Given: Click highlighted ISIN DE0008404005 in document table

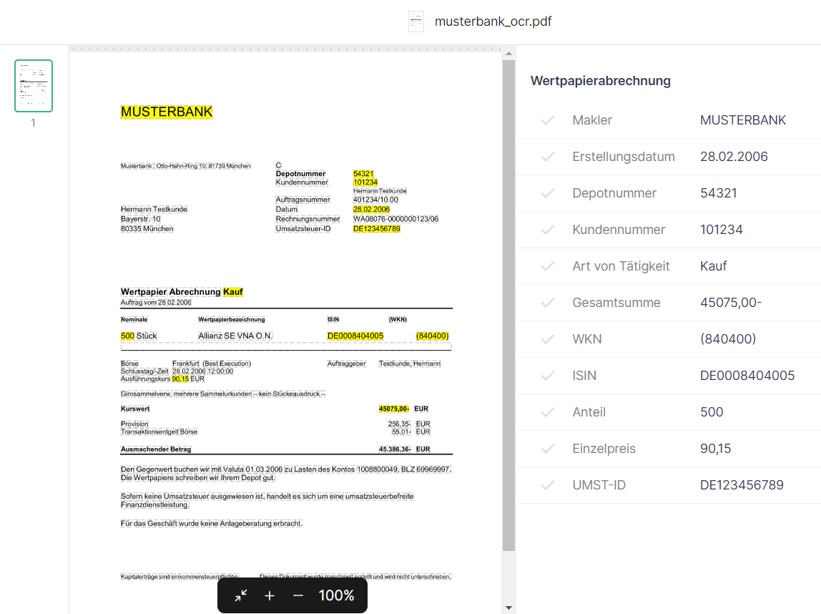Looking at the screenshot, I should (x=355, y=336).
